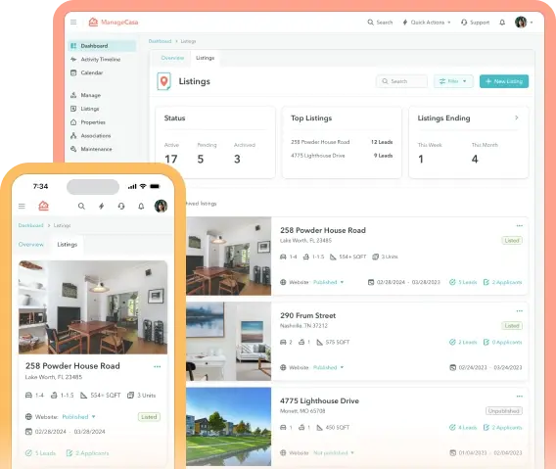Open the desktop hamburger menu icon
Image resolution: width=556 pixels, height=469 pixels.
click(73, 22)
